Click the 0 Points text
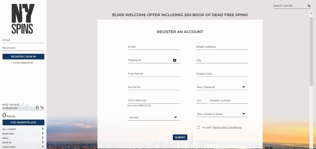This screenshot has width=316, height=149. click(9, 116)
